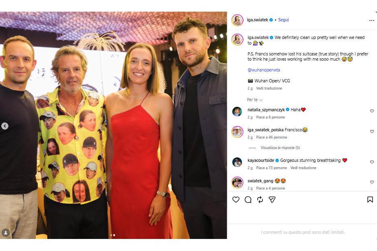
Task: Follow the account with the Segui button
Action: pos(283,20)
